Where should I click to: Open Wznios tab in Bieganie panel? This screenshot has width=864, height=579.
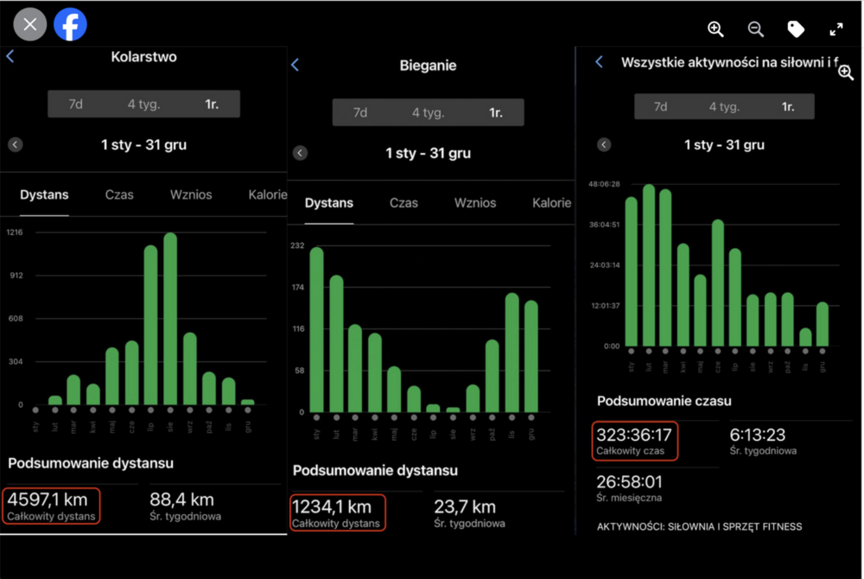[x=475, y=203]
